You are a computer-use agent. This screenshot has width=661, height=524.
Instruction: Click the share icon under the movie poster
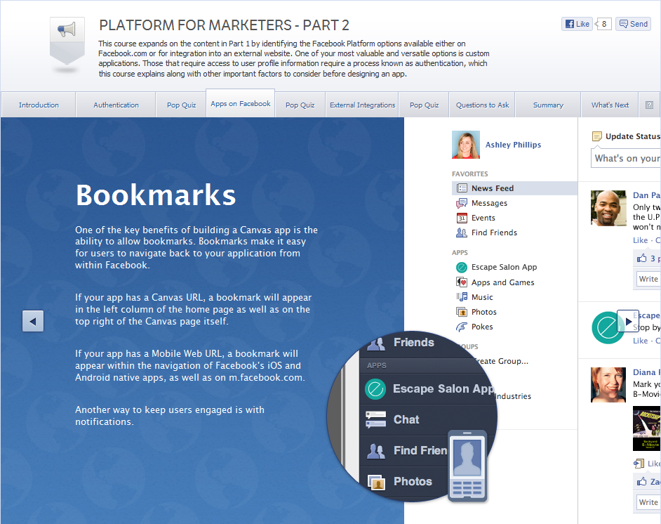[639, 464]
